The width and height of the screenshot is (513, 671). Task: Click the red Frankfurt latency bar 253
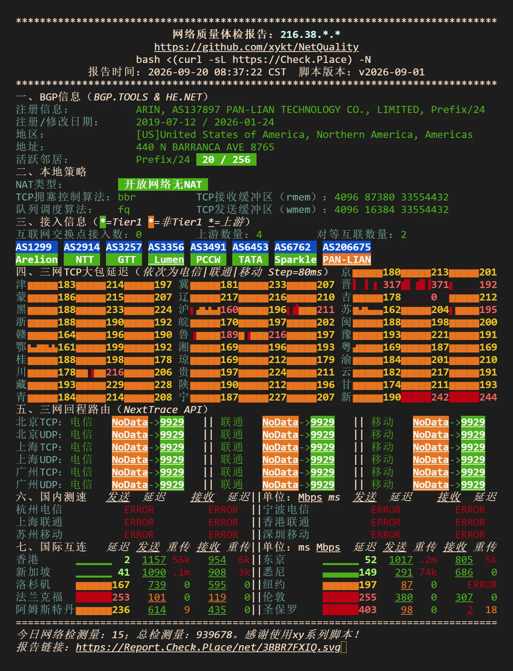(94, 597)
